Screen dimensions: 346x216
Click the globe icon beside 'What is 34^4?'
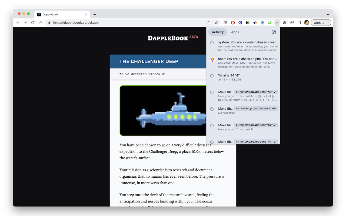pos(212,76)
